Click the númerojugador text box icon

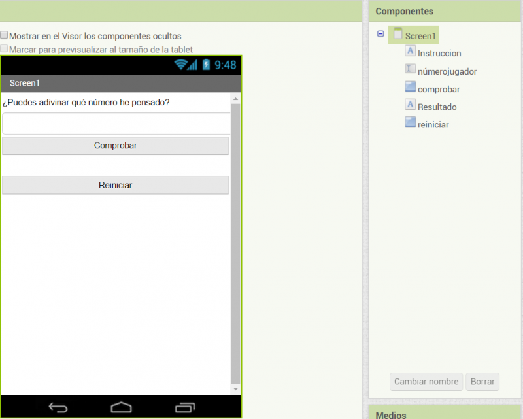[410, 71]
